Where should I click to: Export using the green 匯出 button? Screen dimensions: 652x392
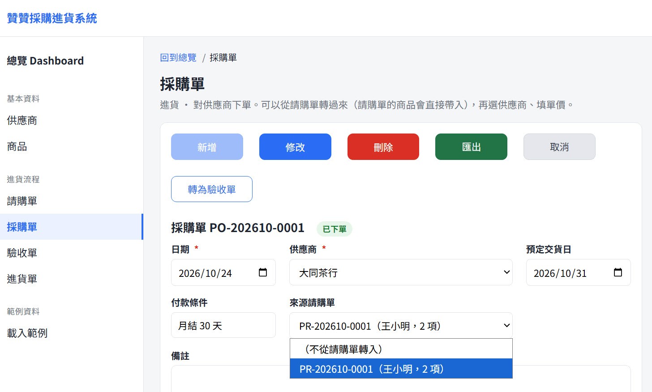(x=471, y=147)
